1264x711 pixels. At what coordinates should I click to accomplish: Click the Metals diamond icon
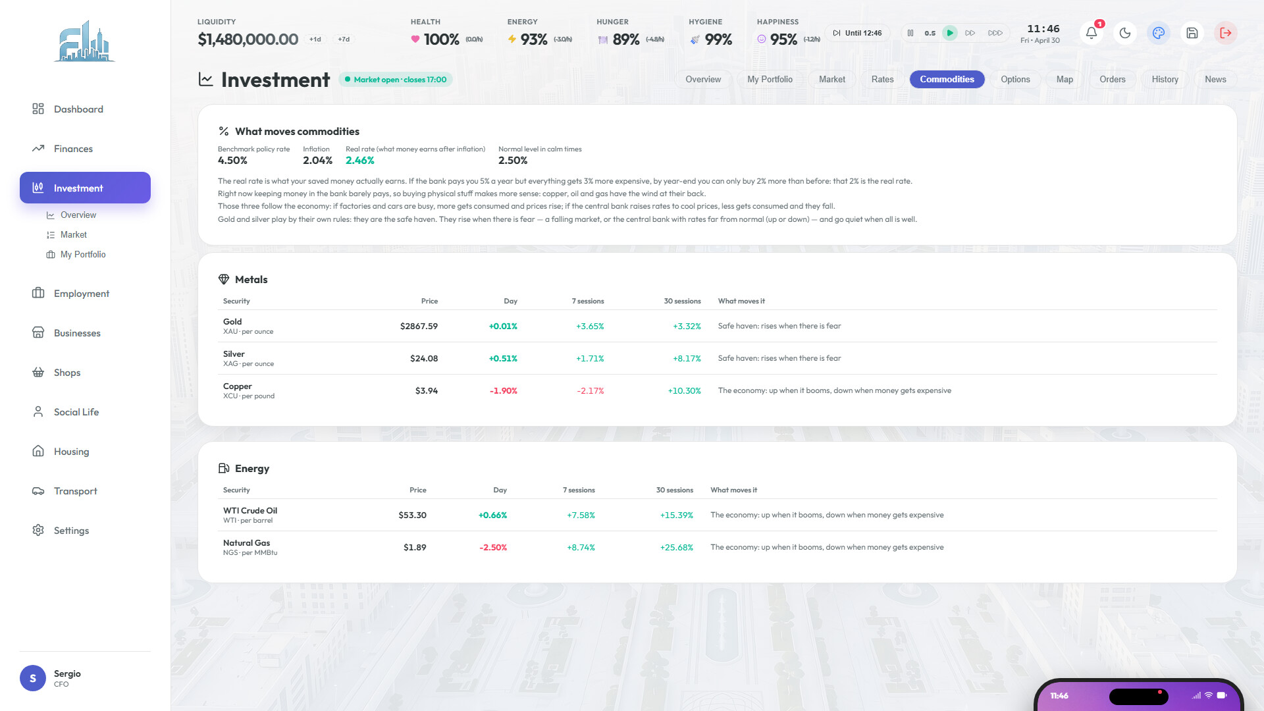pyautogui.click(x=224, y=280)
